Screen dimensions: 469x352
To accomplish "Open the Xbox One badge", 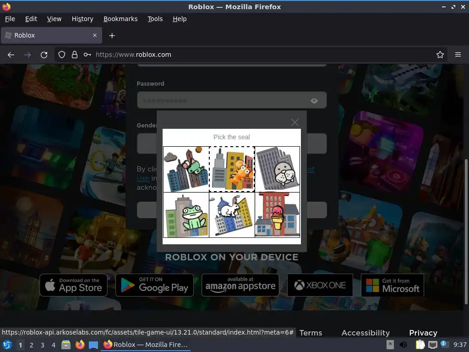I will point(320,285).
